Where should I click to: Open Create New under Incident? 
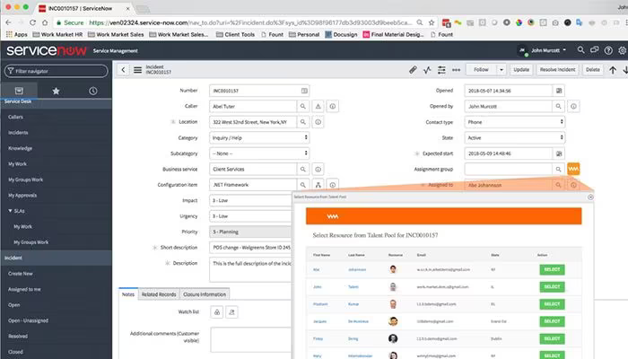click(x=21, y=274)
